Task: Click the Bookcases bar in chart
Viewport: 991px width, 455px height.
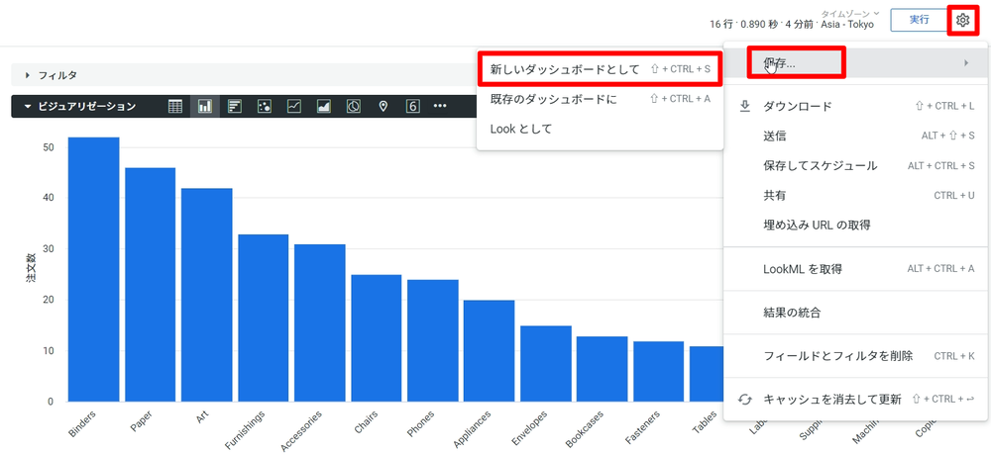Action: pos(603,369)
